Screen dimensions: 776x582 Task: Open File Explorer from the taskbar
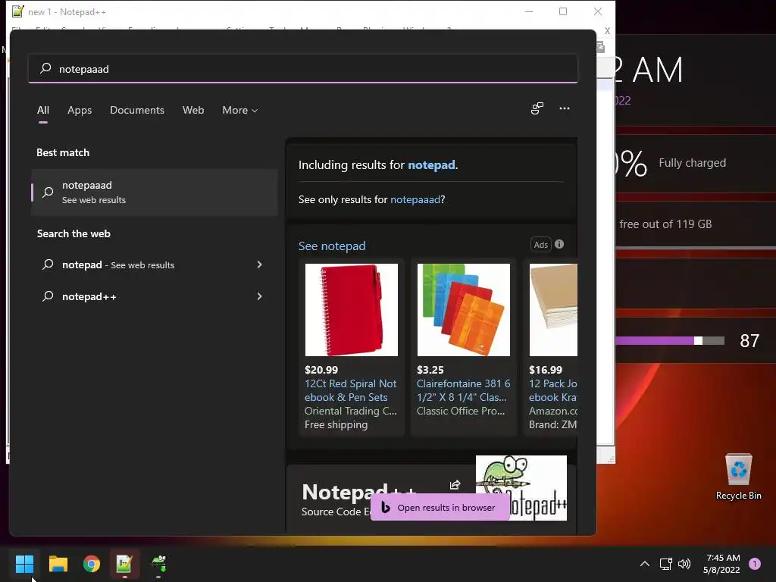tap(58, 564)
